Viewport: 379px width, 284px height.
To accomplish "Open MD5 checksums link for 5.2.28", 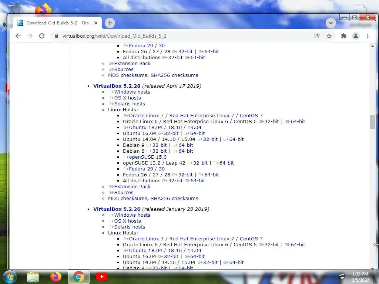I will pos(128,199).
